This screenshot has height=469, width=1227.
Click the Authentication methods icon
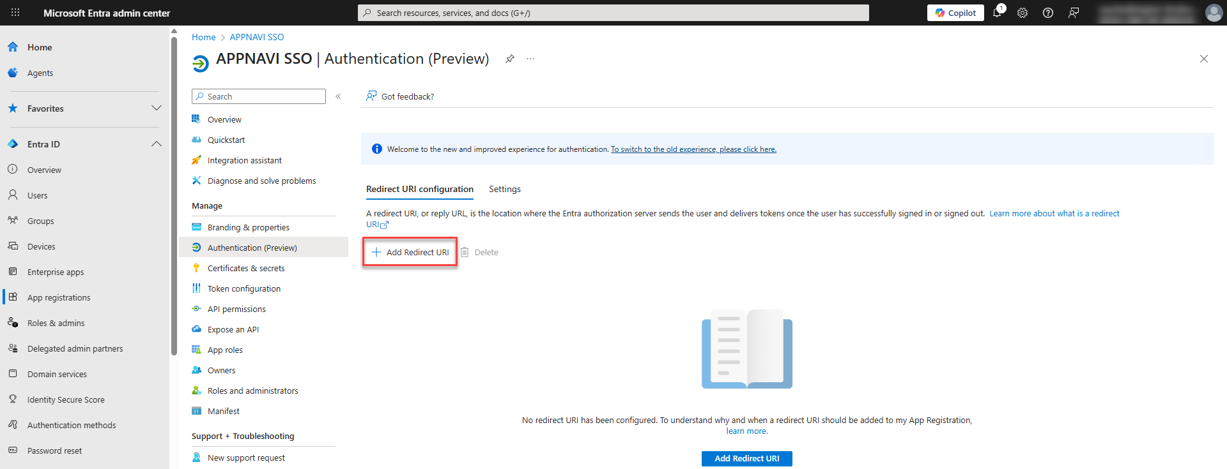13,425
